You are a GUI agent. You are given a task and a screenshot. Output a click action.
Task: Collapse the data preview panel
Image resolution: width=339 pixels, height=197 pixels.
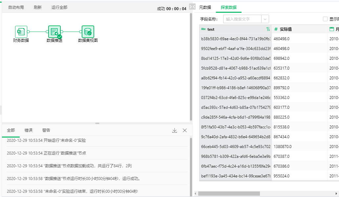tap(193, 7)
